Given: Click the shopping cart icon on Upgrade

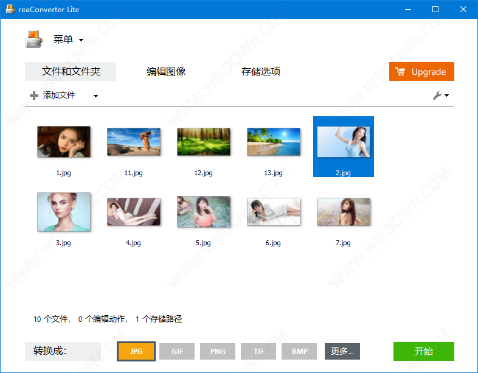Looking at the screenshot, I should (400, 72).
